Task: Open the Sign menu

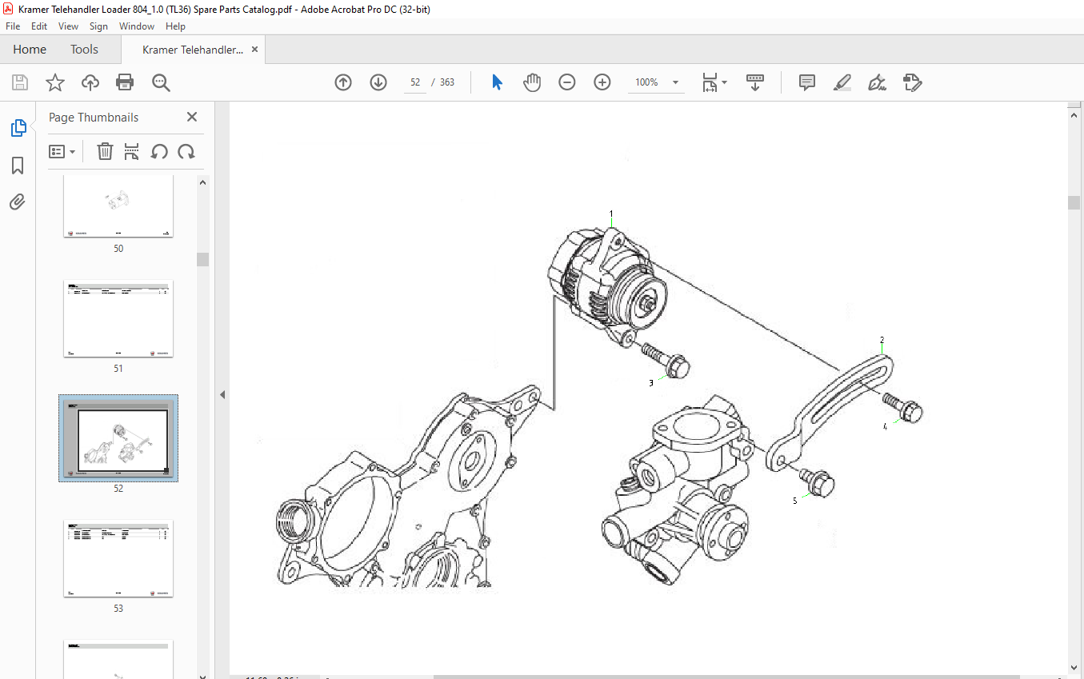Action: tap(98, 26)
